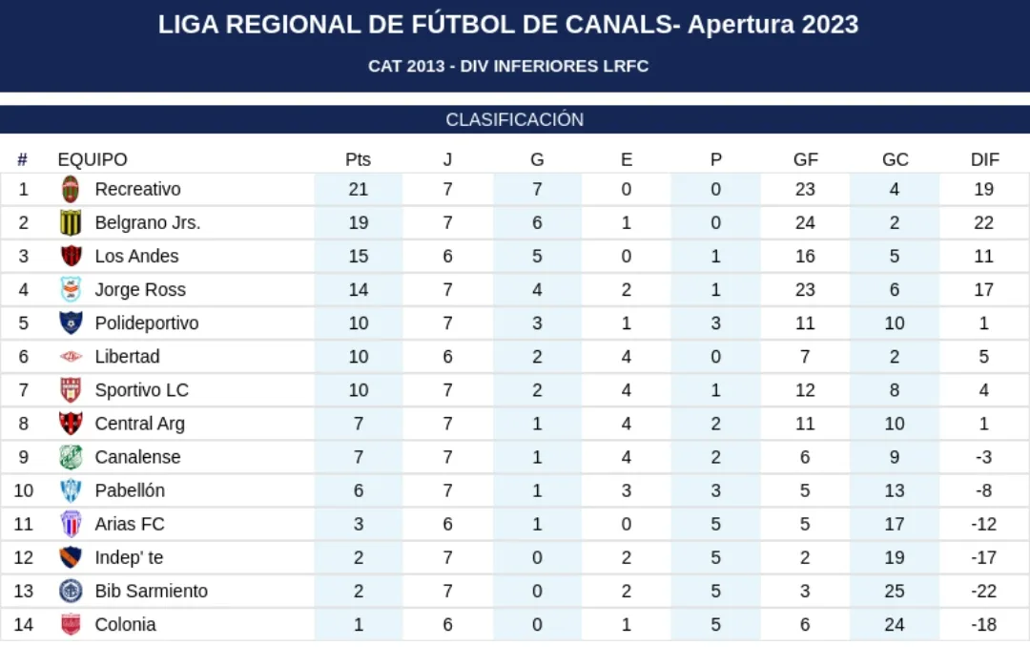Click the Canalense green crest
The image size is (1030, 666).
(x=71, y=457)
